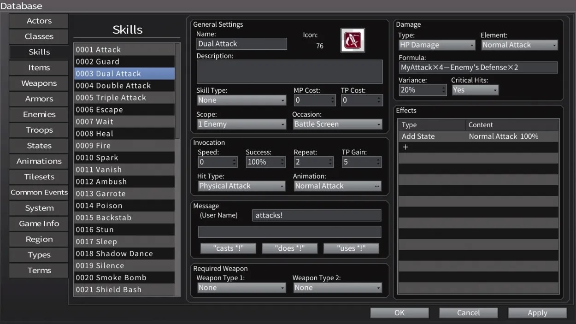
Task: Open the Animation picker ellipsis button
Action: (377, 186)
